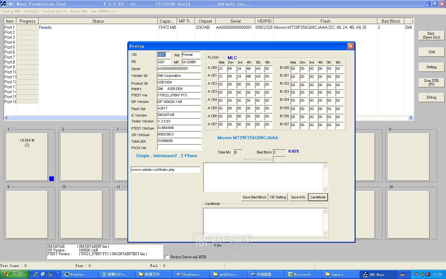Click the Debug button
Screen dimensions: 446x279
431,97
